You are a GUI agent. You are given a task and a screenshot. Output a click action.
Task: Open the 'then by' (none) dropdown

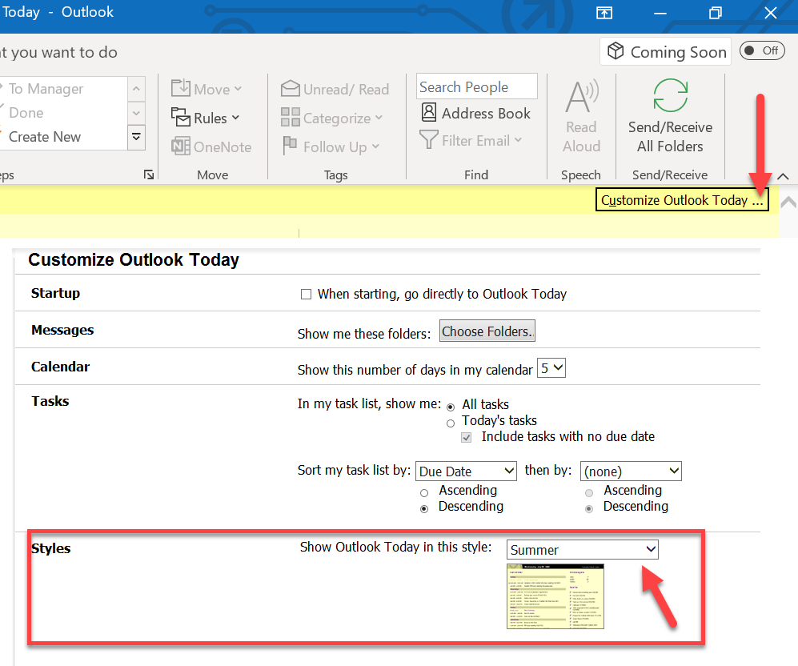(631, 471)
